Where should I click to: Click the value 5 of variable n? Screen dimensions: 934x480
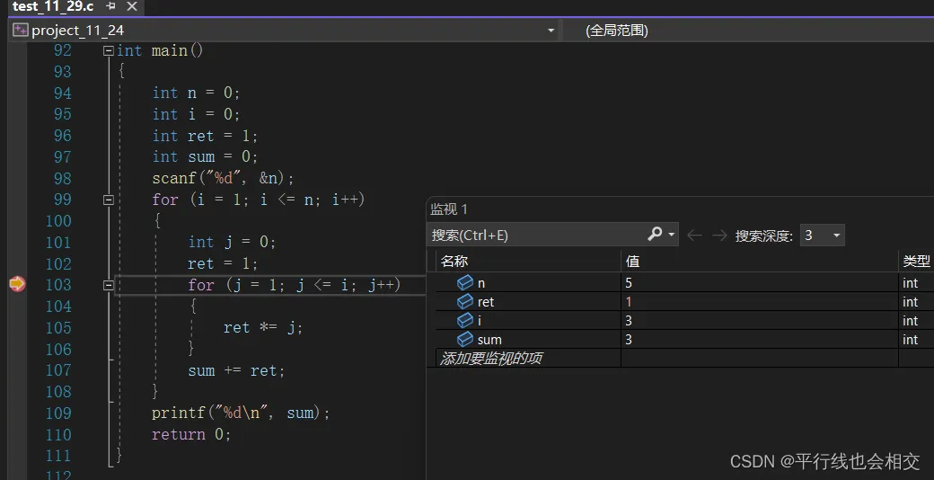pyautogui.click(x=629, y=283)
